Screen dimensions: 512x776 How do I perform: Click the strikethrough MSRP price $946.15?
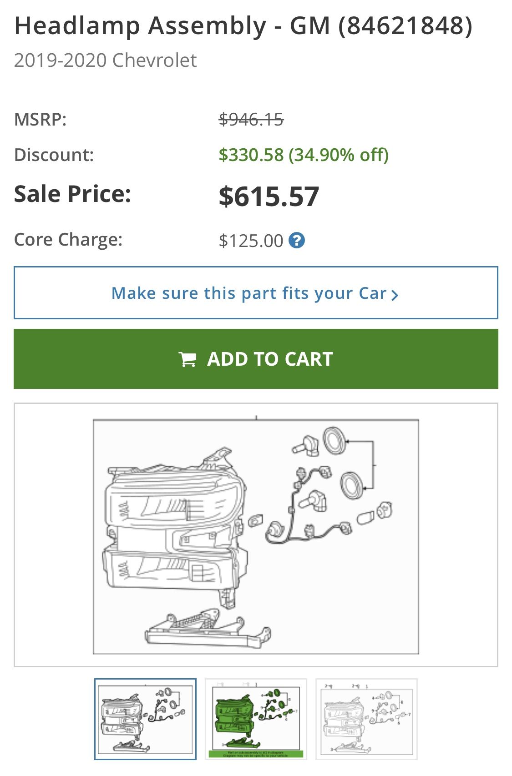coord(251,120)
